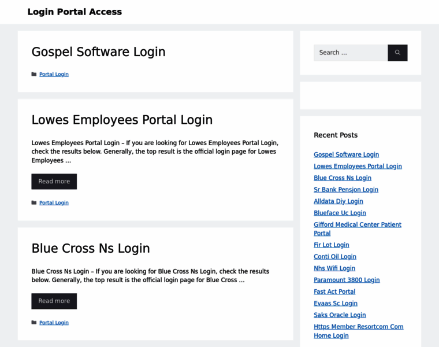The image size is (439, 347).
Task: Open Fast Act Portal link
Action: [334, 292]
